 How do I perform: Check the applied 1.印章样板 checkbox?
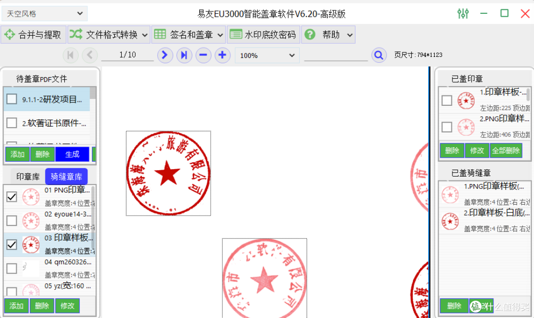[447, 100]
